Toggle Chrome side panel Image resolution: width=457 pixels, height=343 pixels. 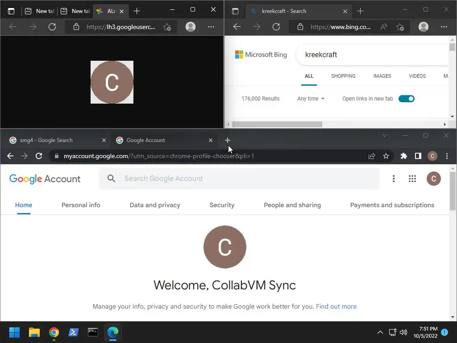click(x=418, y=156)
